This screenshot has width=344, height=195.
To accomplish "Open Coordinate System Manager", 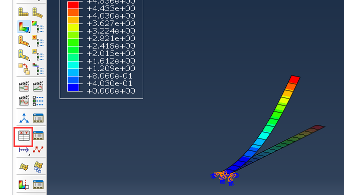I will 38,118.
